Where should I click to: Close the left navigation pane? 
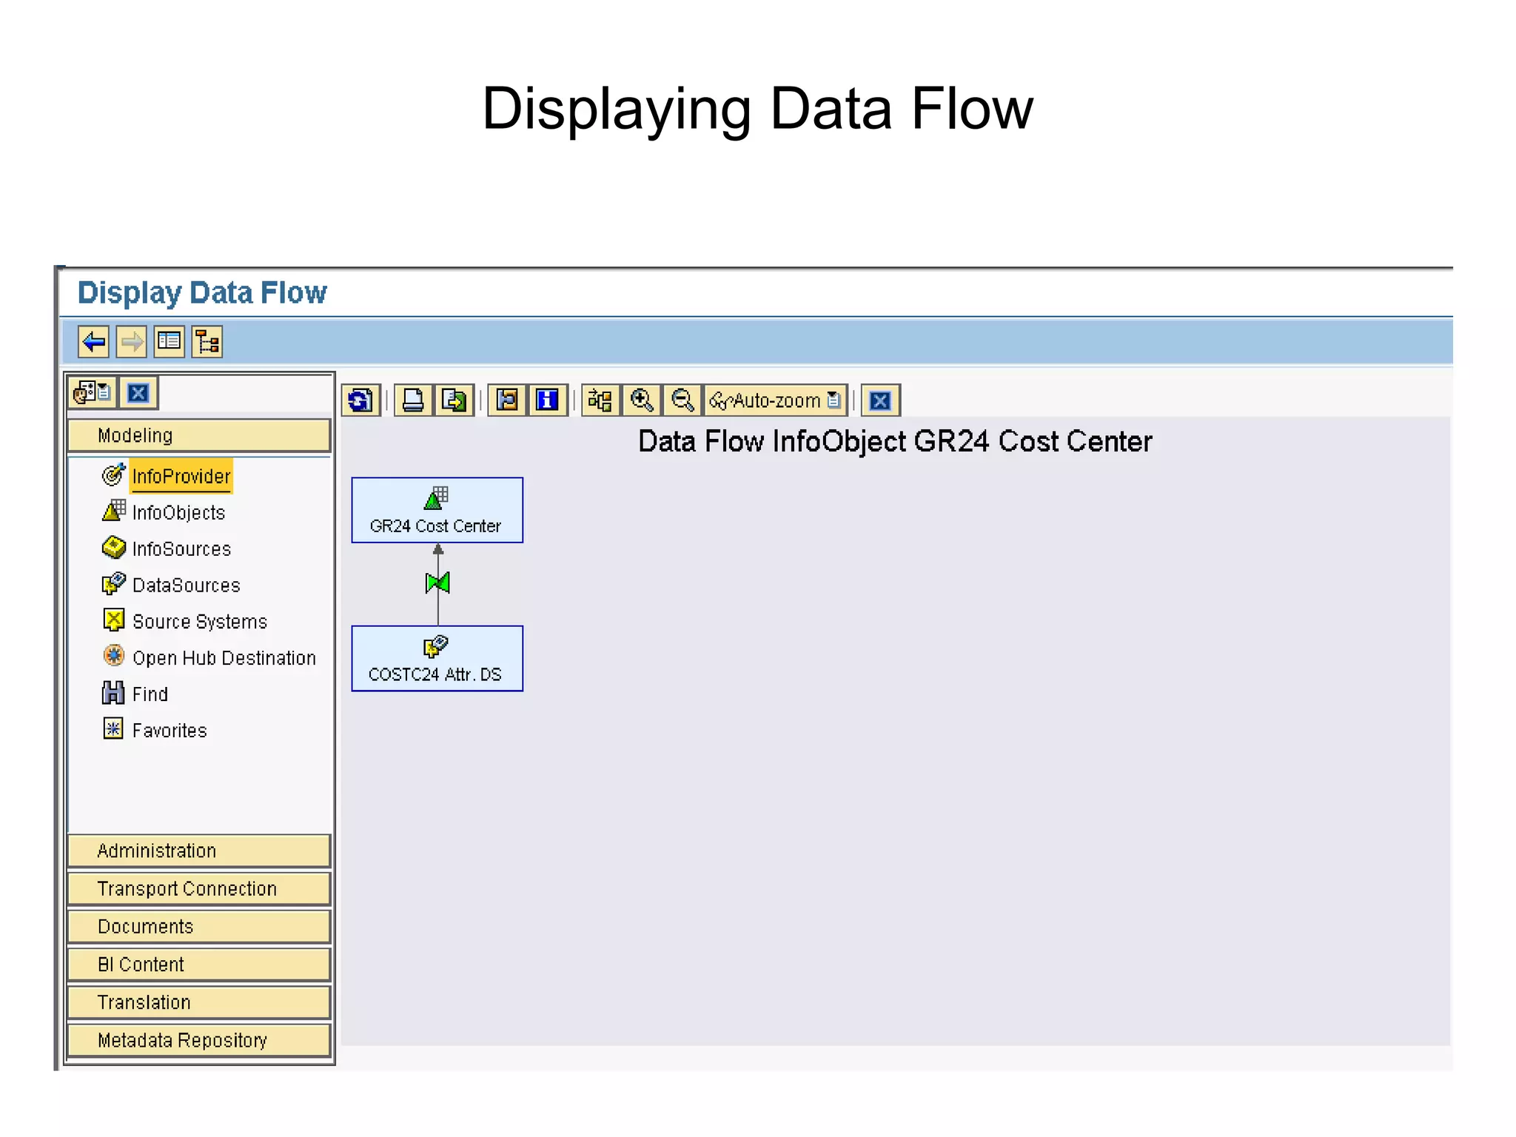click(138, 392)
